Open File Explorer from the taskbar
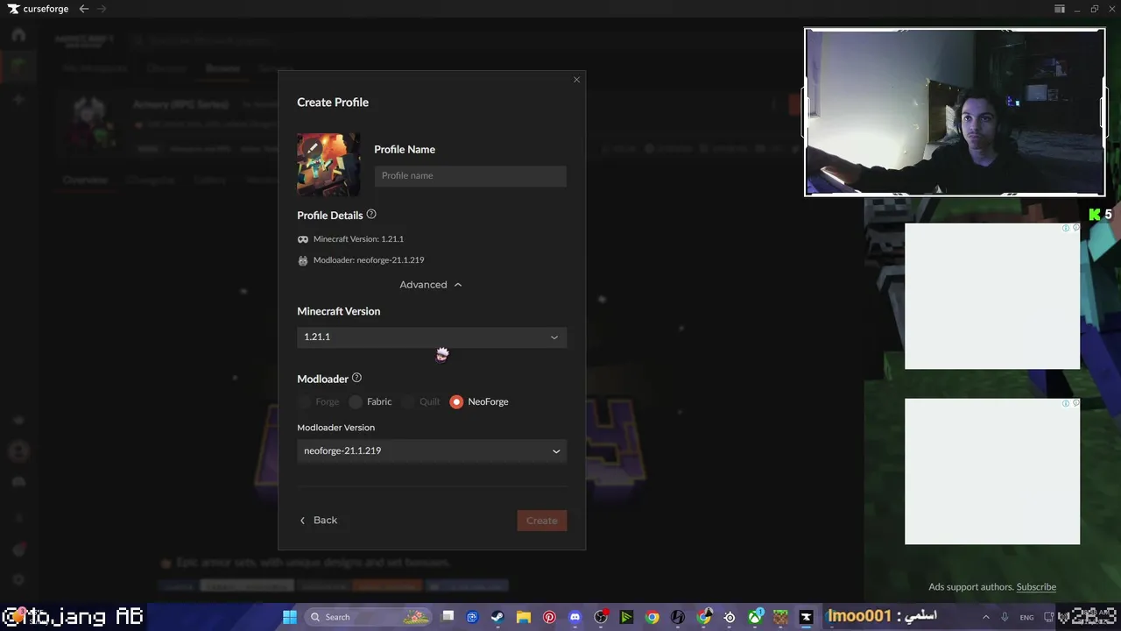The image size is (1121, 631). [523, 617]
